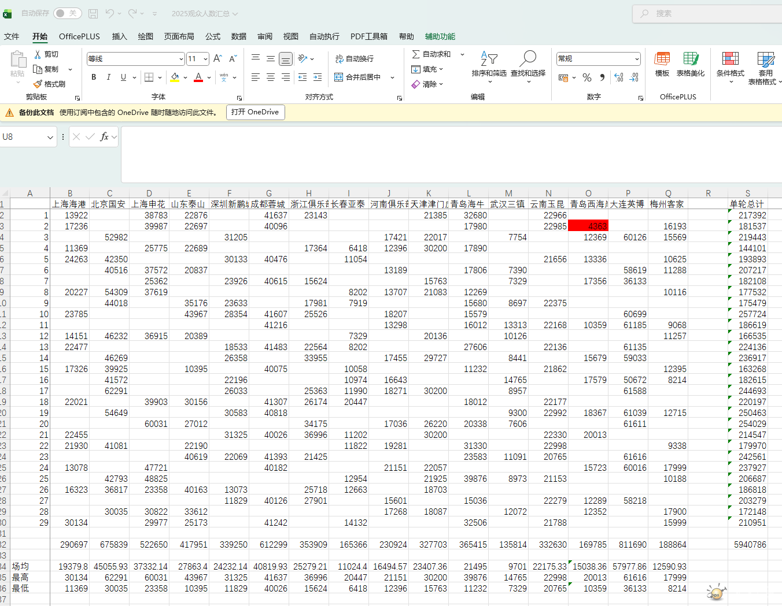
Task: Toggle italic formatting
Action: (108, 77)
